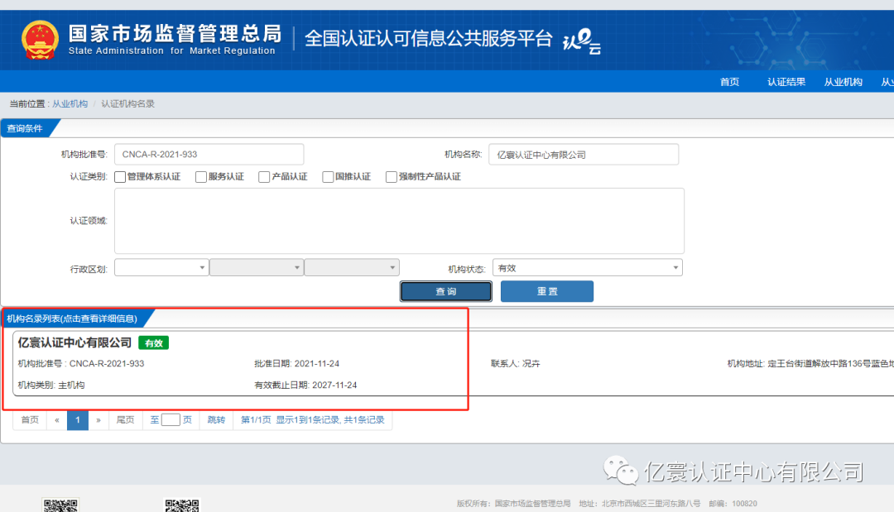The image size is (894, 512).
Task: Go to 首页 in the navigation bar
Action: [x=729, y=82]
